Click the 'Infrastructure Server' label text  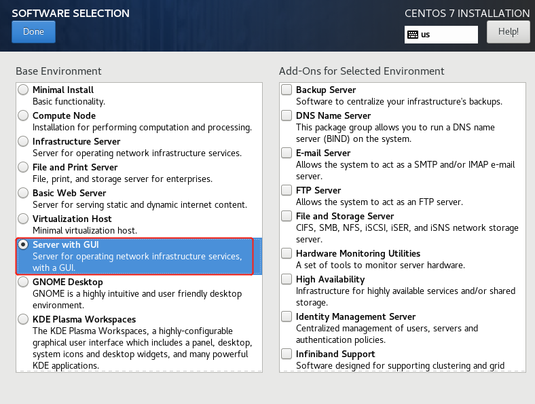click(x=76, y=141)
